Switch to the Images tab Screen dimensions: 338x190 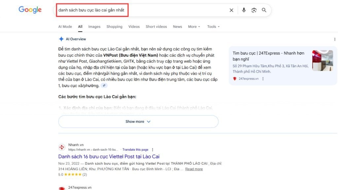(x=94, y=27)
